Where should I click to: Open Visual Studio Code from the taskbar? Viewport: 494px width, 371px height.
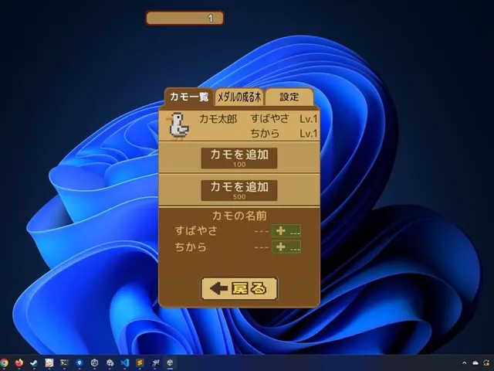(x=125, y=363)
